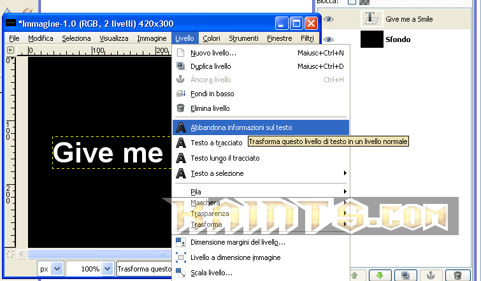Click the horizontal scrollbar thumb under the canvas
481x281 pixels.
tap(99, 254)
